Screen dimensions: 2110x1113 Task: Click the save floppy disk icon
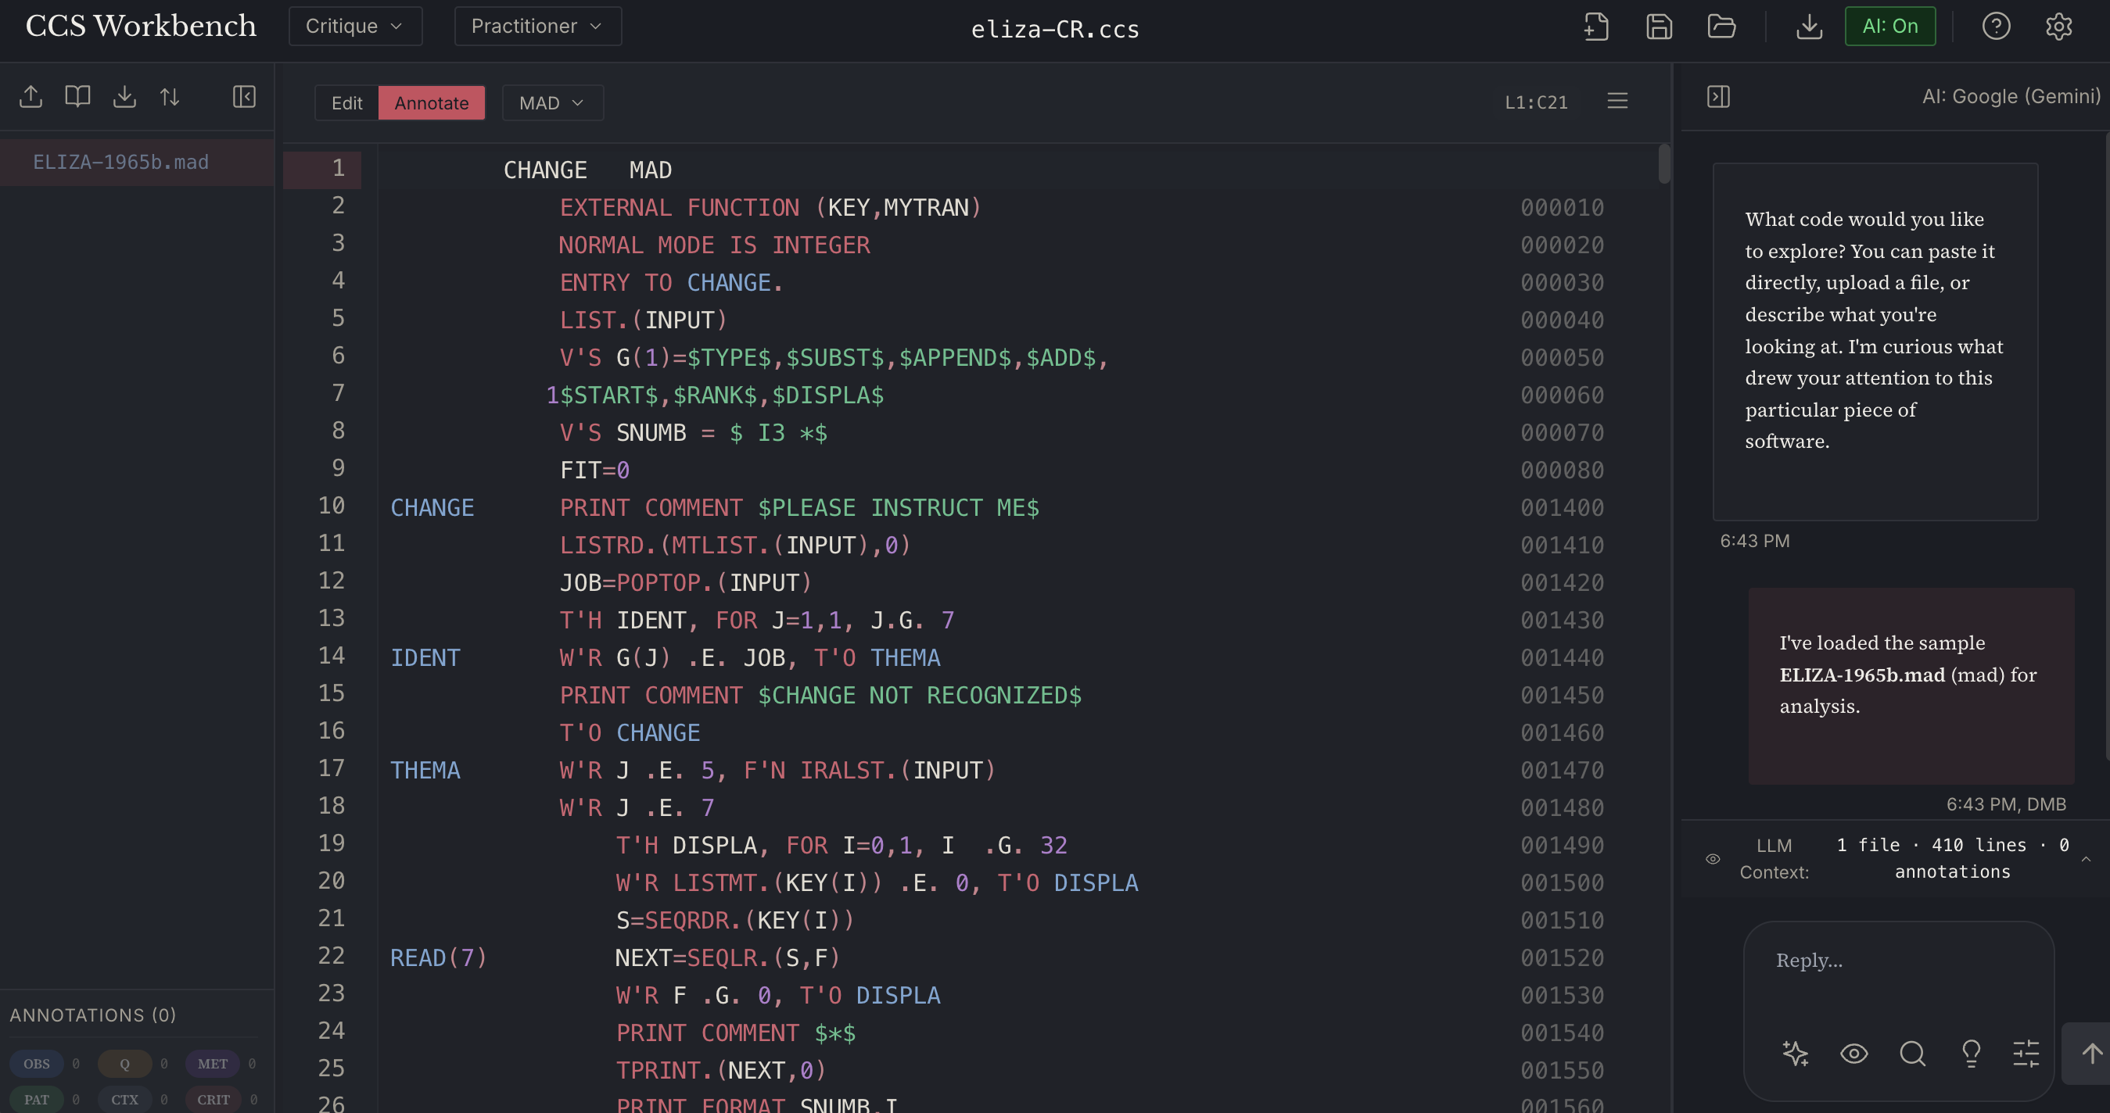point(1659,27)
